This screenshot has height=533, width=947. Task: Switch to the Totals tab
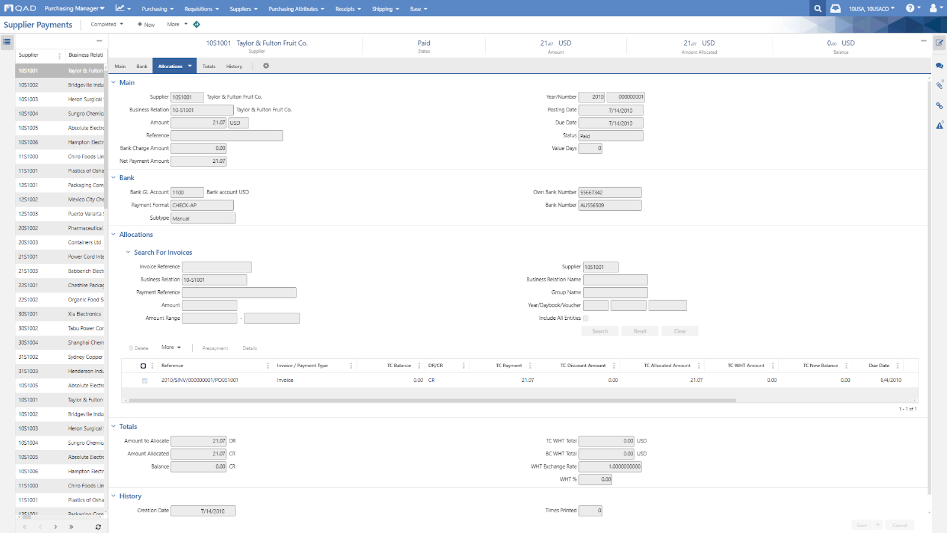coord(209,66)
